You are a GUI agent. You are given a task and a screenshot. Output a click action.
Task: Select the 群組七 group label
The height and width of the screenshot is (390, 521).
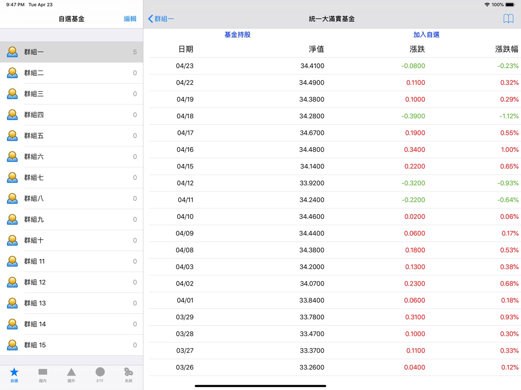pyautogui.click(x=34, y=178)
